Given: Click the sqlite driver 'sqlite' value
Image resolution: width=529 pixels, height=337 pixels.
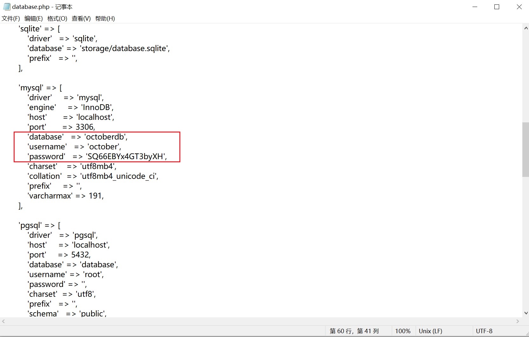Looking at the screenshot, I should point(85,38).
